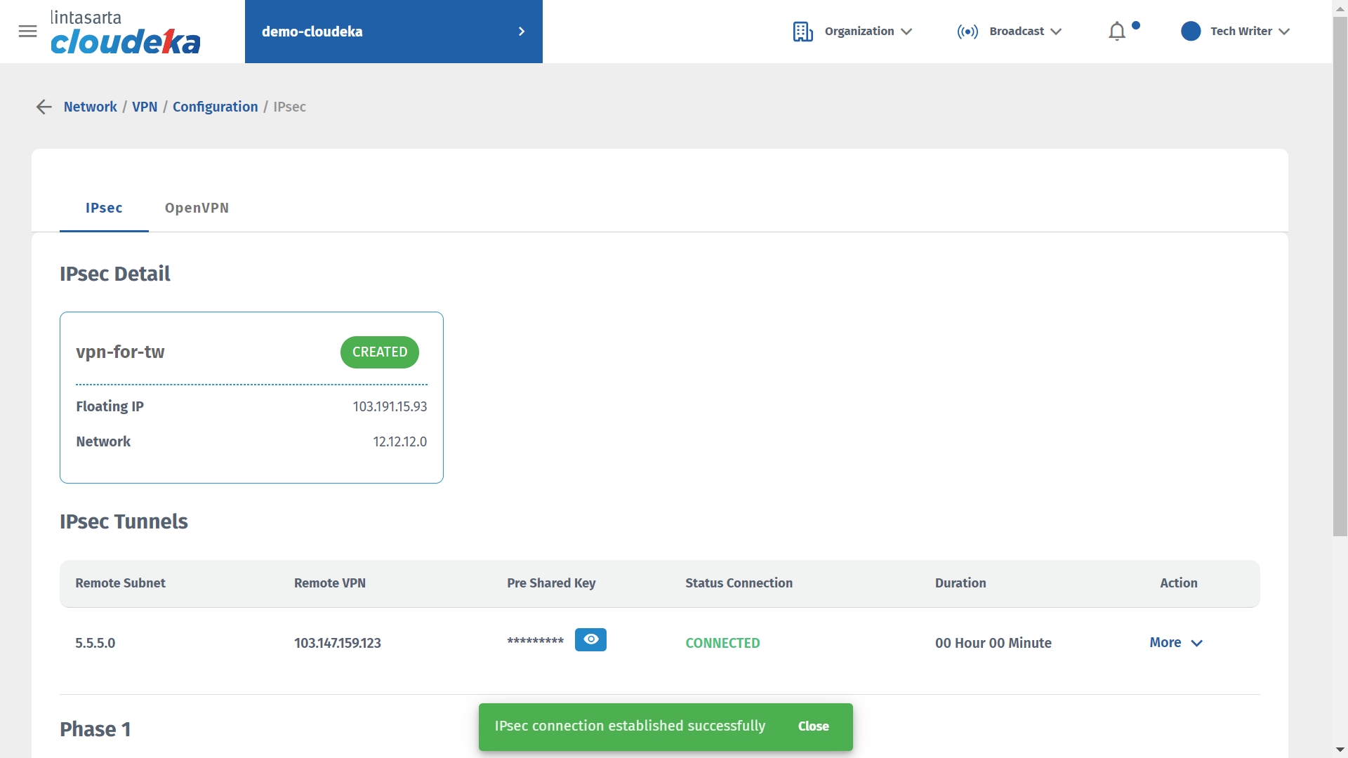Reveal the pre shared key with eye icon

tap(590, 639)
